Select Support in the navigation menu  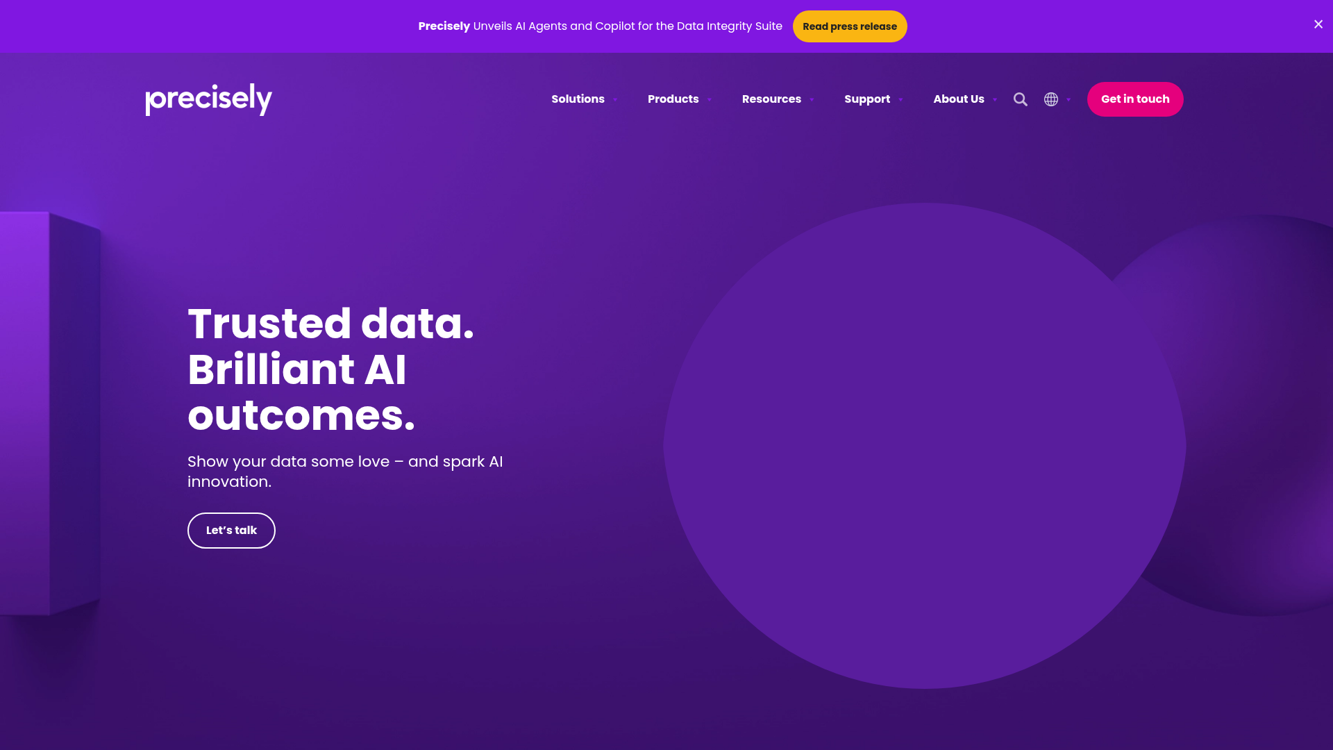tap(866, 99)
